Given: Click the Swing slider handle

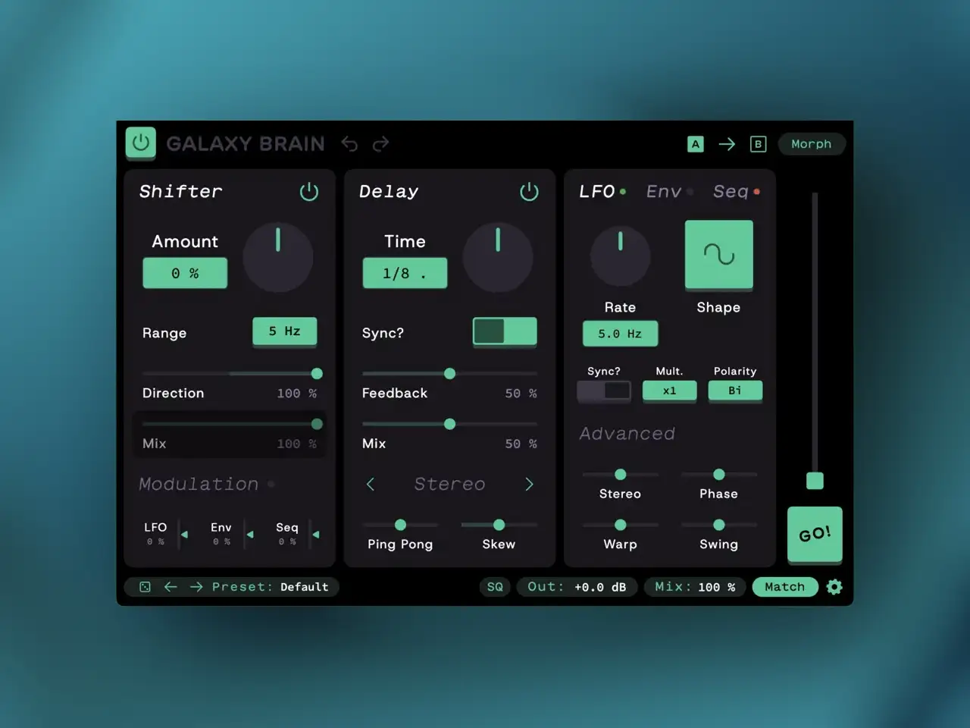Looking at the screenshot, I should point(718,525).
